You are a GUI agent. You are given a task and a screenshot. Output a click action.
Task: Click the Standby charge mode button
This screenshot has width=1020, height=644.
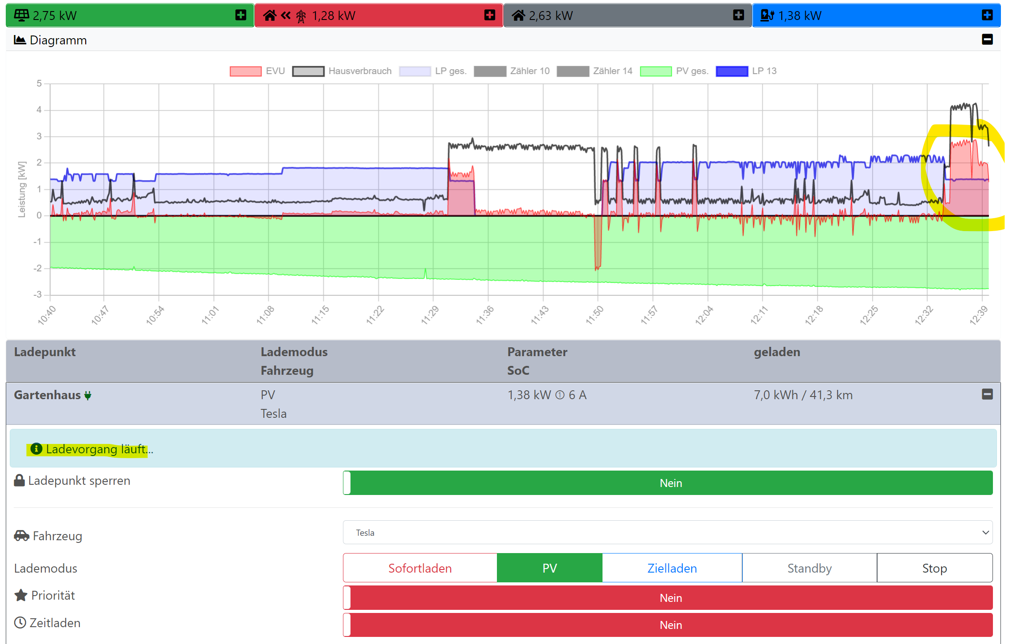point(809,568)
